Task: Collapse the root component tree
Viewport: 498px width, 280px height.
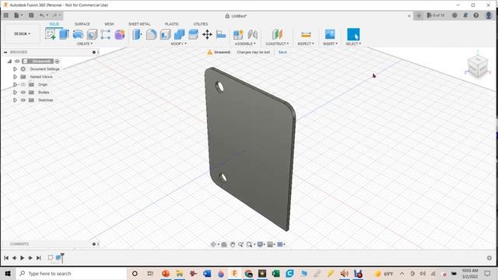Action: (x=9, y=61)
